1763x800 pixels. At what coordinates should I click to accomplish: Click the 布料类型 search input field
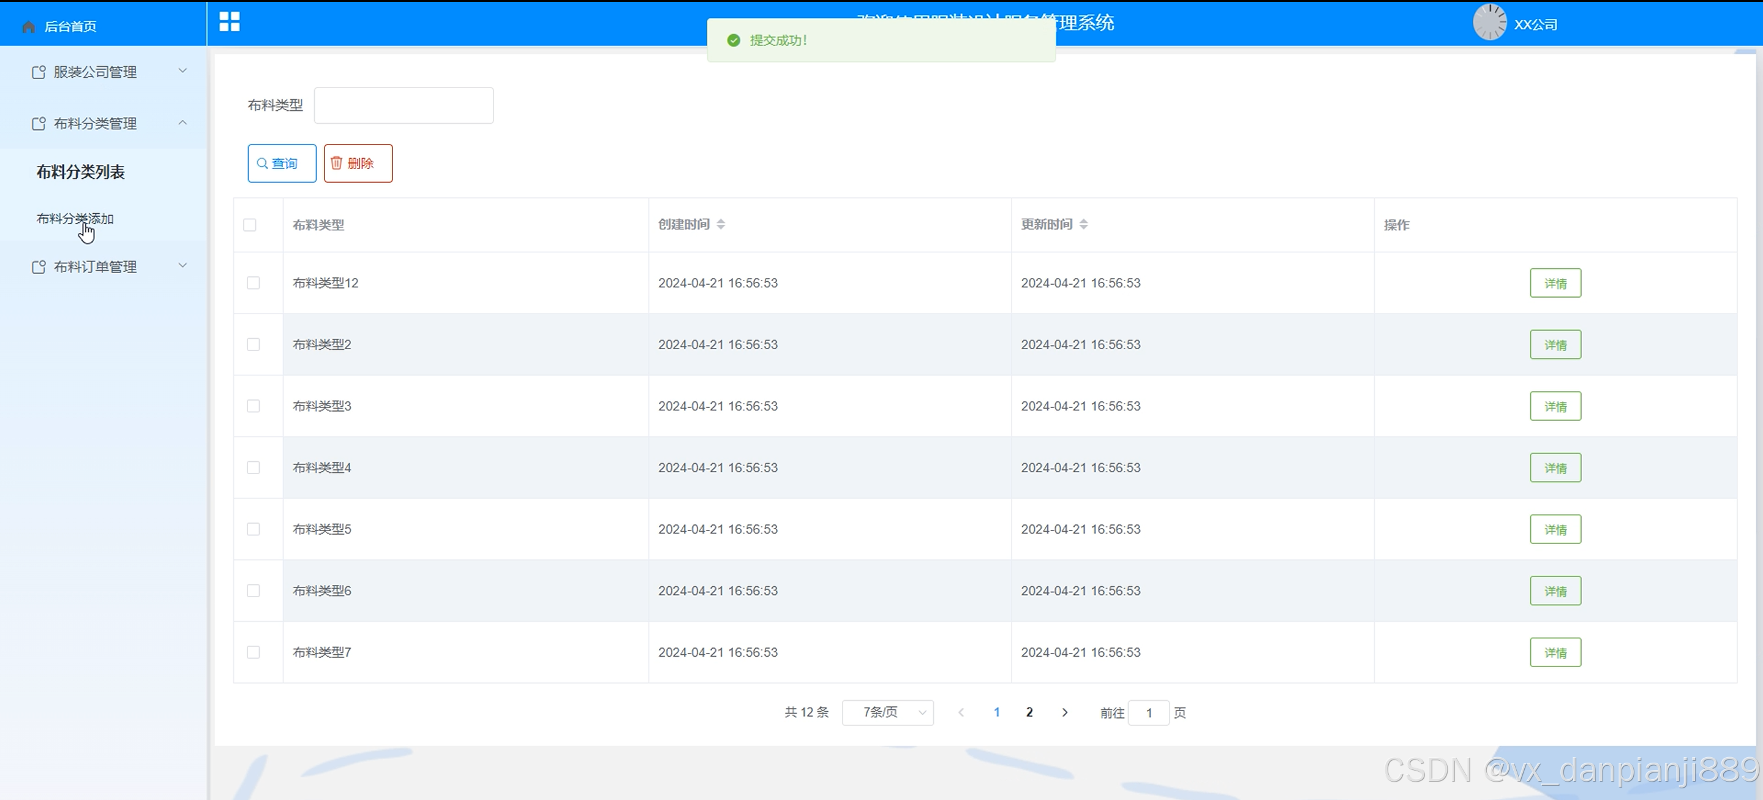click(x=403, y=105)
